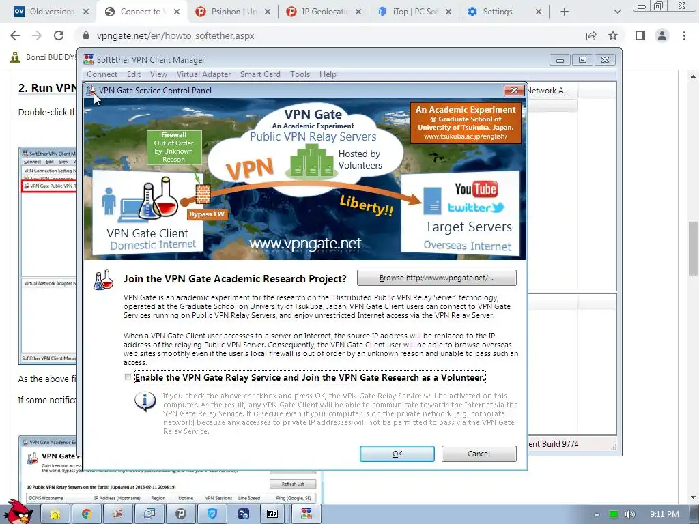The width and height of the screenshot is (699, 524).
Task: Close the VPN Gate Service Control Panel
Action: click(x=514, y=91)
